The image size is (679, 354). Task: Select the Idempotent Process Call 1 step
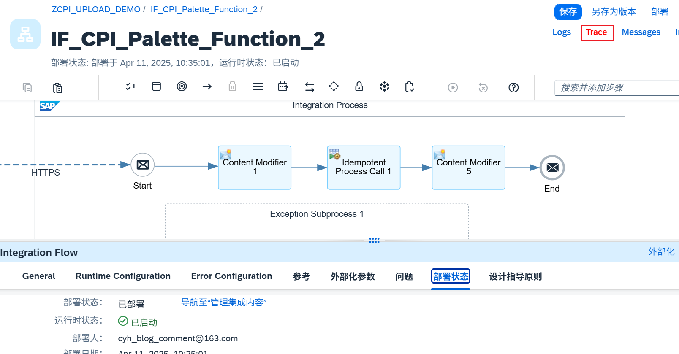coord(364,168)
